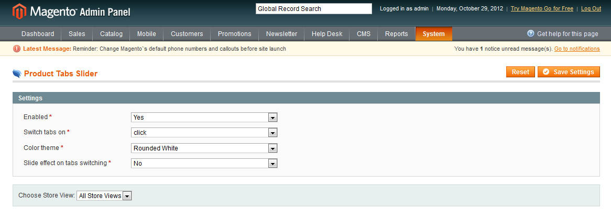611x209 pixels.
Task: Click the Log Out link
Action: tap(591, 9)
